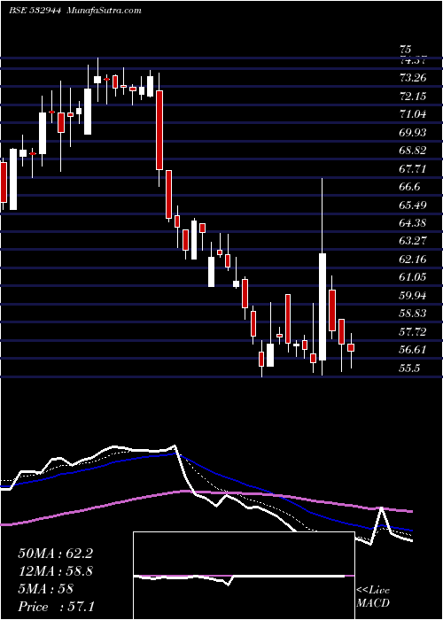Click the 61.05 price axis label

(413, 277)
